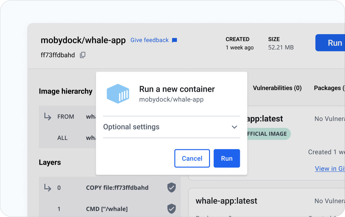
Task: Click the shield icon on the COPY file layer
Action: [171, 188]
